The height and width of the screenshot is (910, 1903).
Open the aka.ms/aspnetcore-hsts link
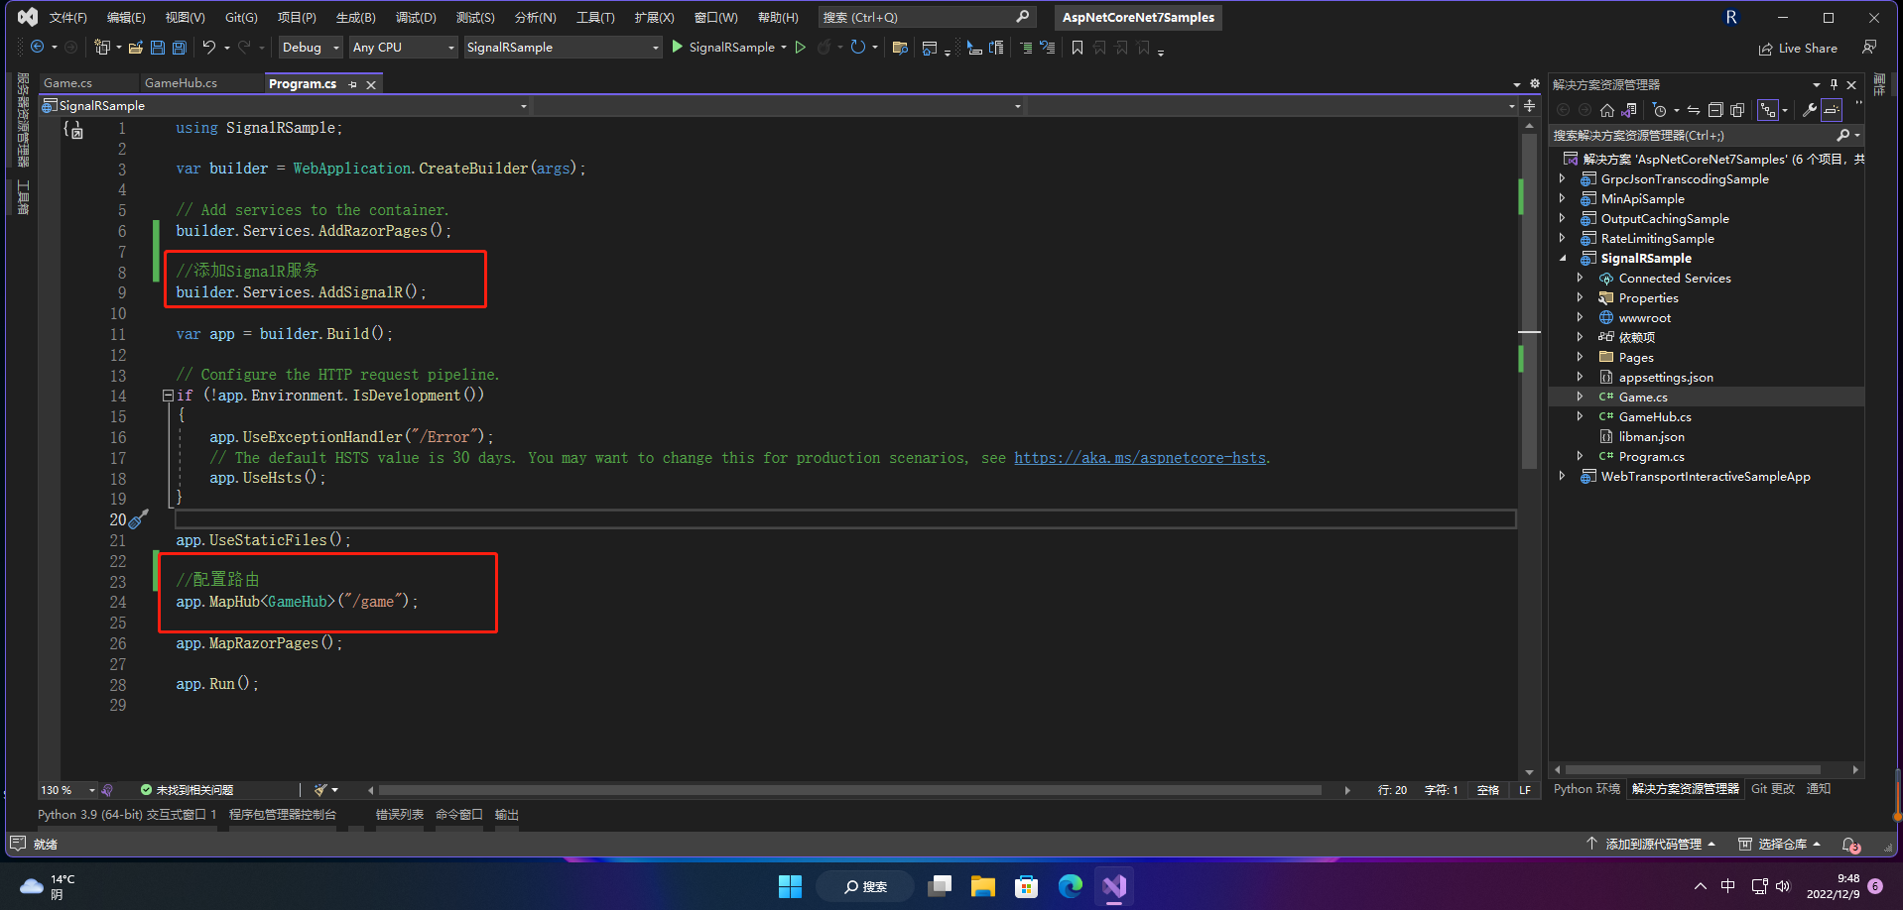[x=1140, y=458]
